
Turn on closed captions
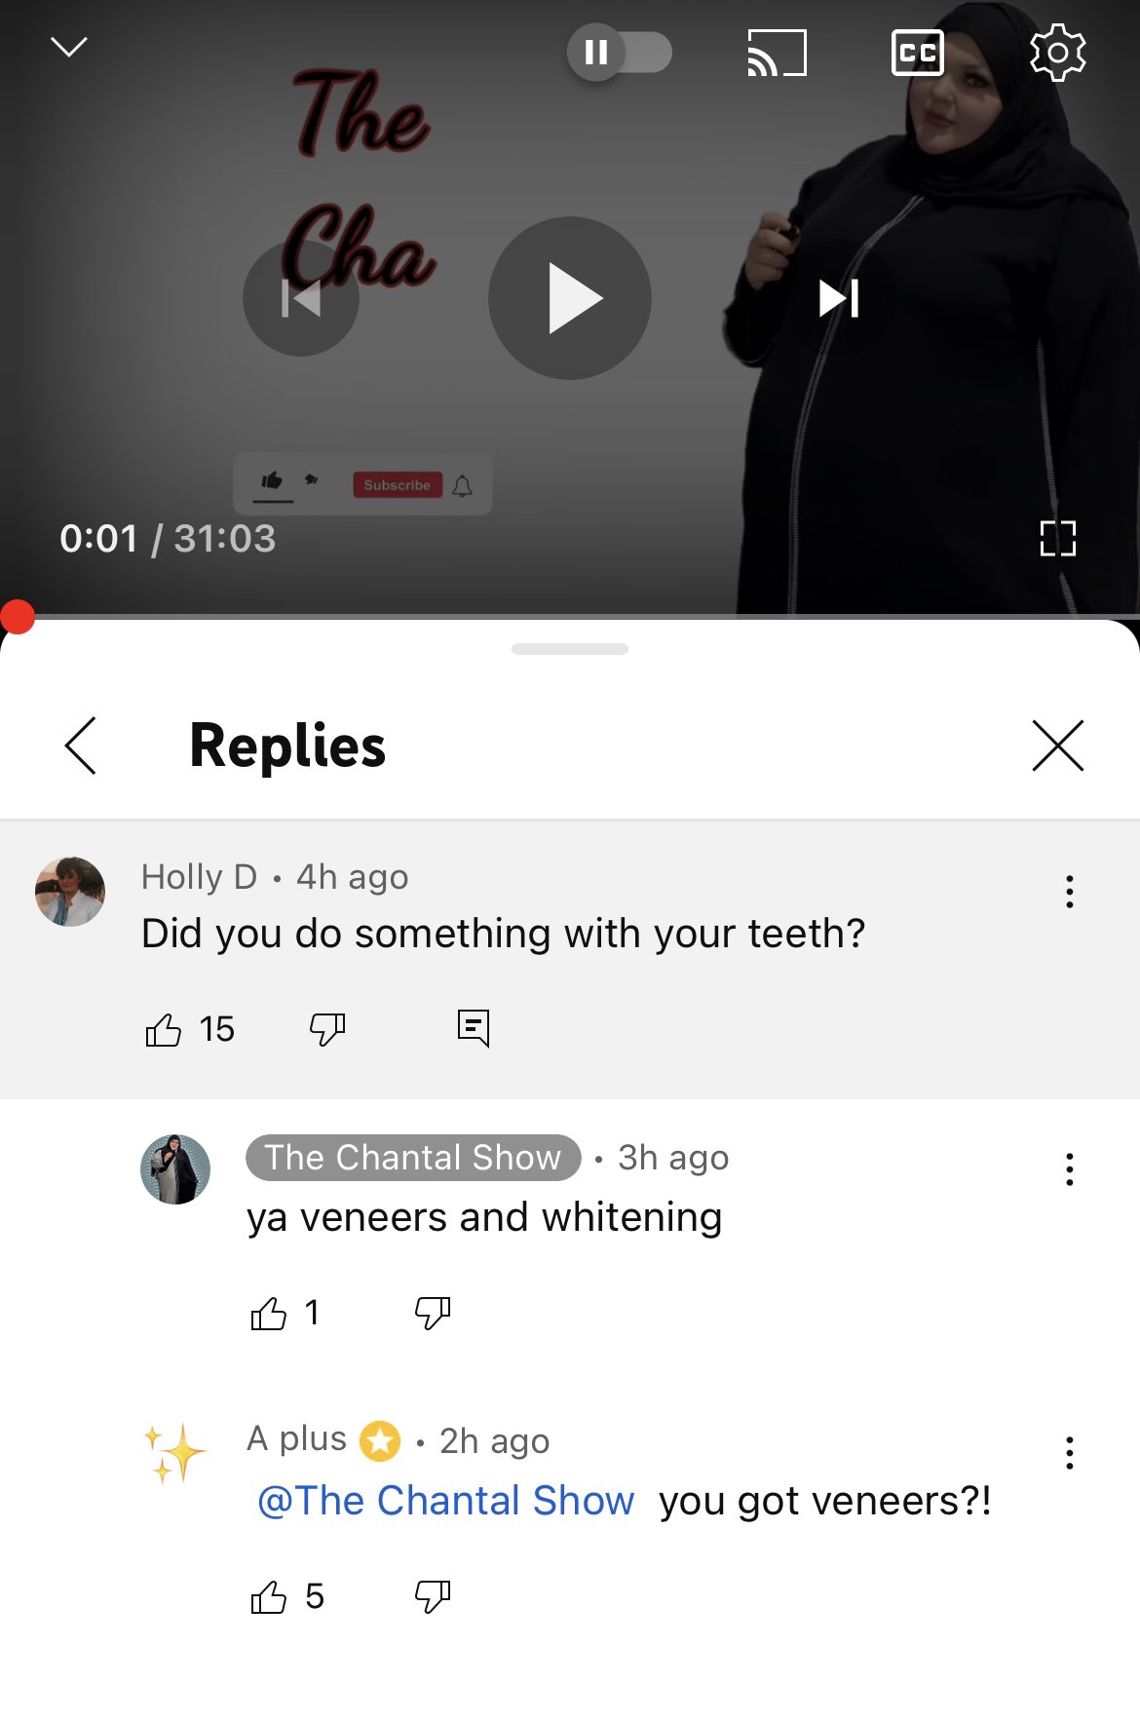[x=918, y=53]
